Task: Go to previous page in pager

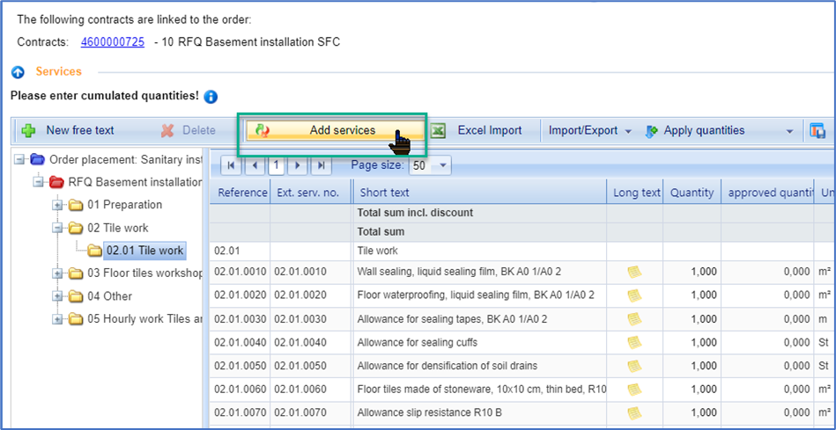Action: (255, 164)
